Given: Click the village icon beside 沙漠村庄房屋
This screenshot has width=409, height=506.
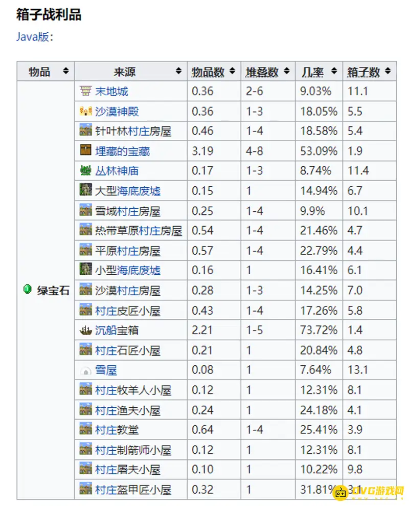Looking at the screenshot, I should pyautogui.click(x=86, y=289).
